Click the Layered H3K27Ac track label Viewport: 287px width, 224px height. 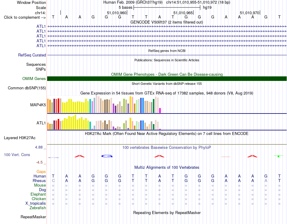click(20, 138)
